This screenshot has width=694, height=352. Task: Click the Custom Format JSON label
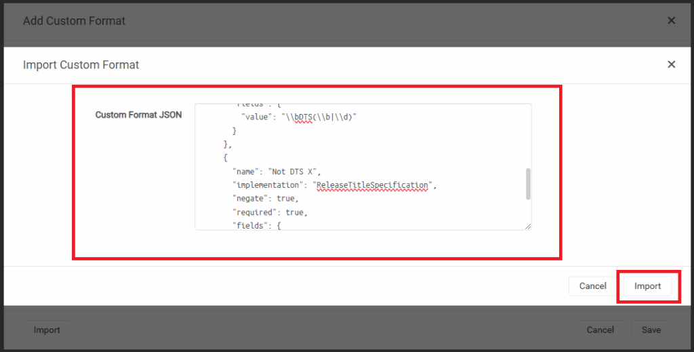coord(138,115)
